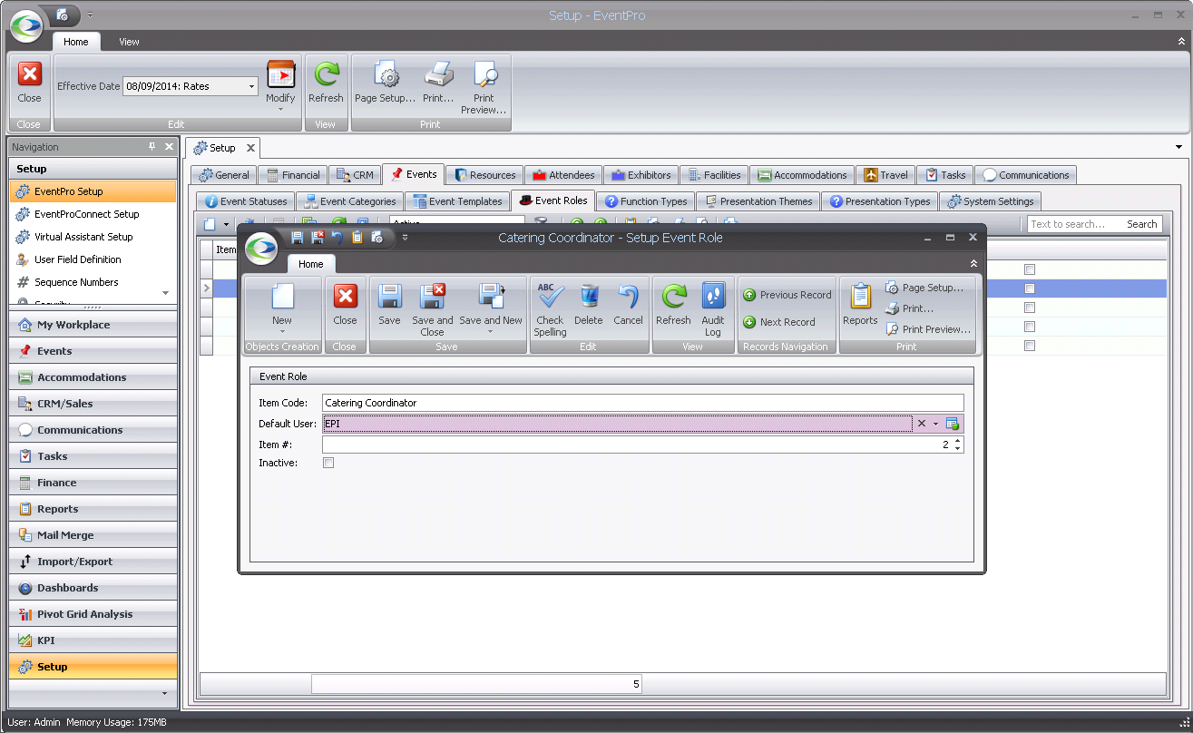This screenshot has height=733, width=1193.
Task: Increase the Item # value
Action: coord(957,441)
